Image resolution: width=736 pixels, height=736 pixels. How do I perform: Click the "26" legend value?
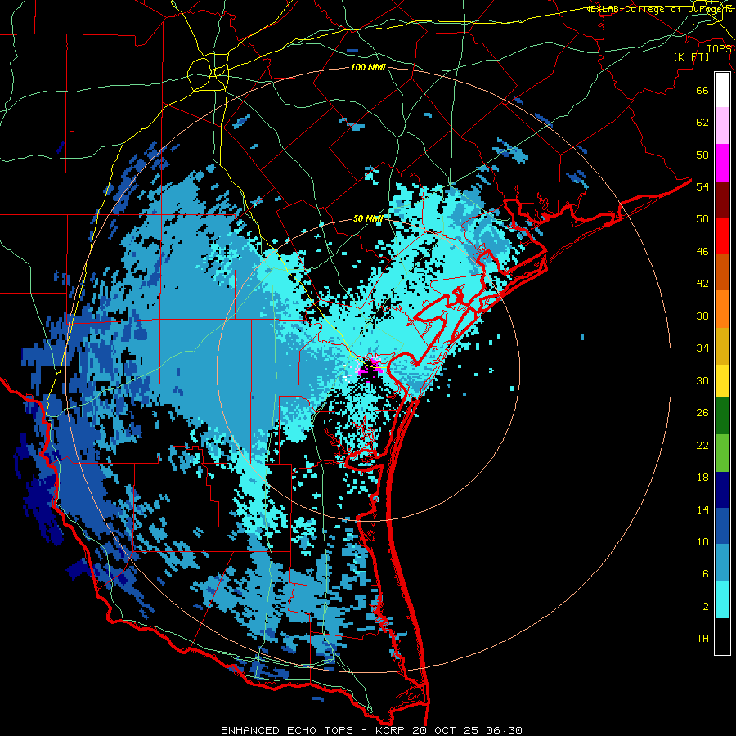coord(702,413)
